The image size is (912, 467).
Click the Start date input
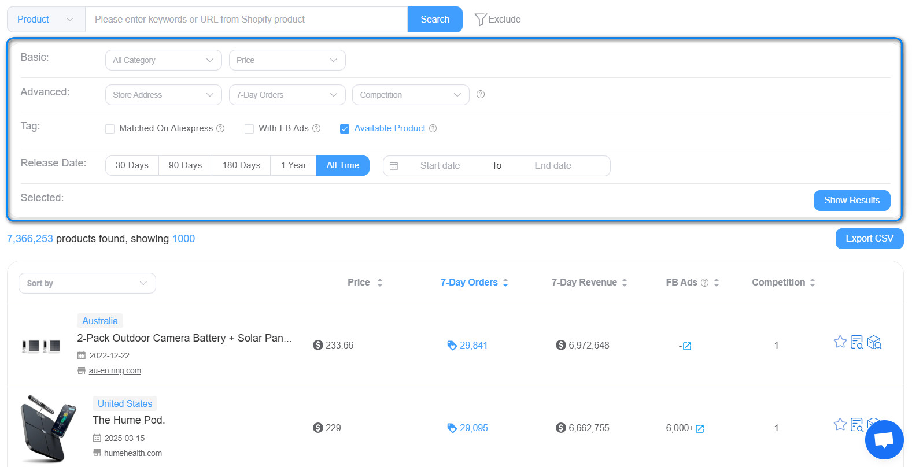coord(440,166)
